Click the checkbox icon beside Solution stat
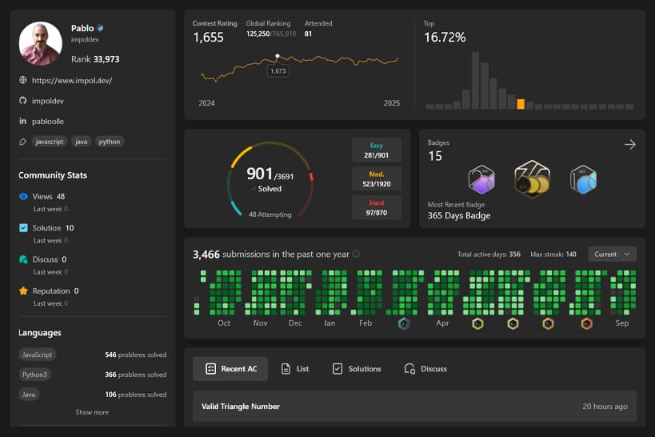 [x=24, y=228]
